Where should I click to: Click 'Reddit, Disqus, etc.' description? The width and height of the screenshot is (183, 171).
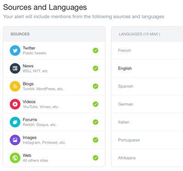[x=40, y=124]
